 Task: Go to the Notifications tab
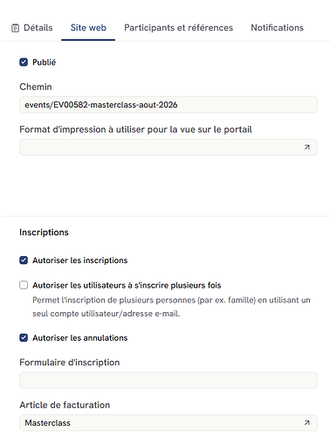[277, 28]
